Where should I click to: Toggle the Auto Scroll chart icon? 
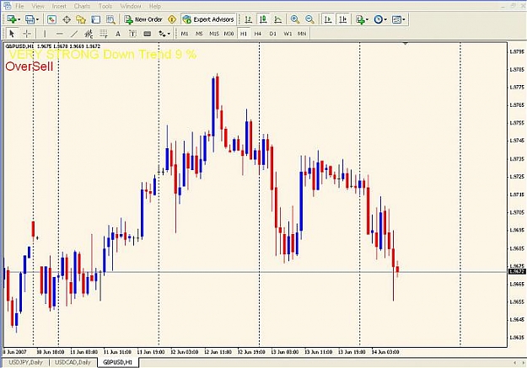(x=328, y=19)
